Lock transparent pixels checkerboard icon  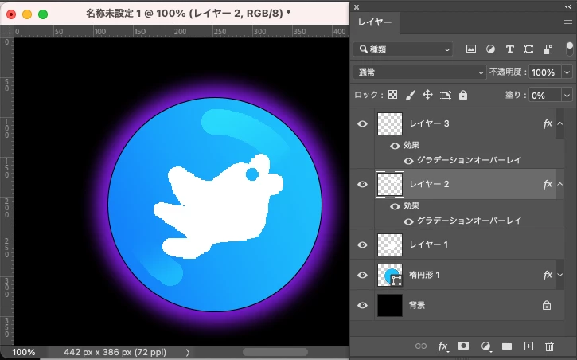coord(392,95)
